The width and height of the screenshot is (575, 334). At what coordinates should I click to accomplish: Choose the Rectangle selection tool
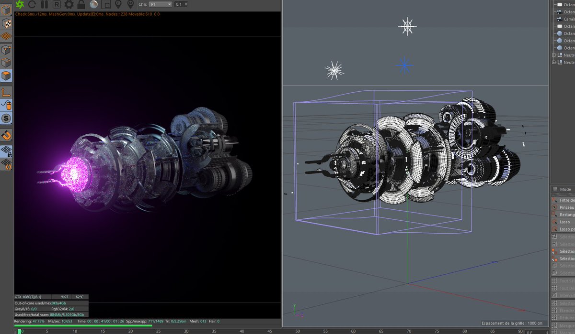tap(563, 215)
